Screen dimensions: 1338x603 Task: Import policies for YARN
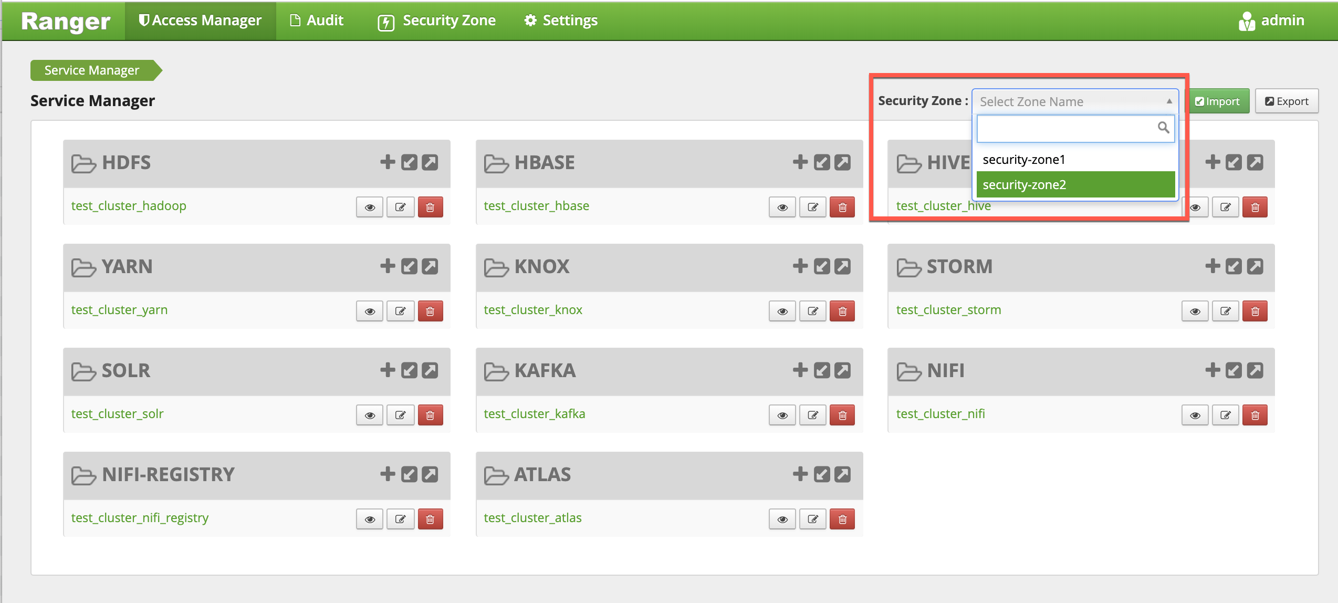coord(409,266)
